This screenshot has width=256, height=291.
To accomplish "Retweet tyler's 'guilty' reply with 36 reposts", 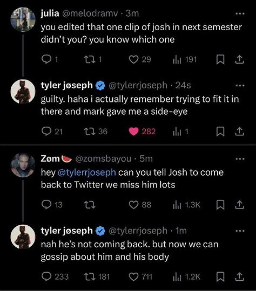I will coord(92,132).
